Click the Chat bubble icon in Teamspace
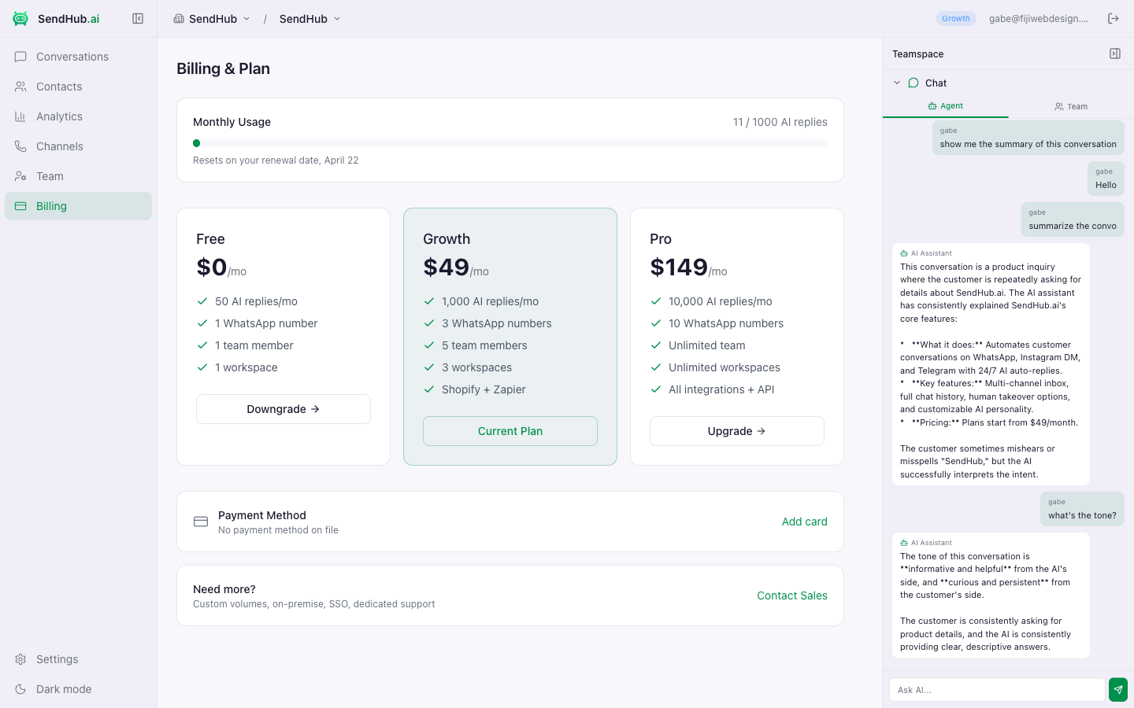This screenshot has height=708, width=1134. pyautogui.click(x=913, y=83)
